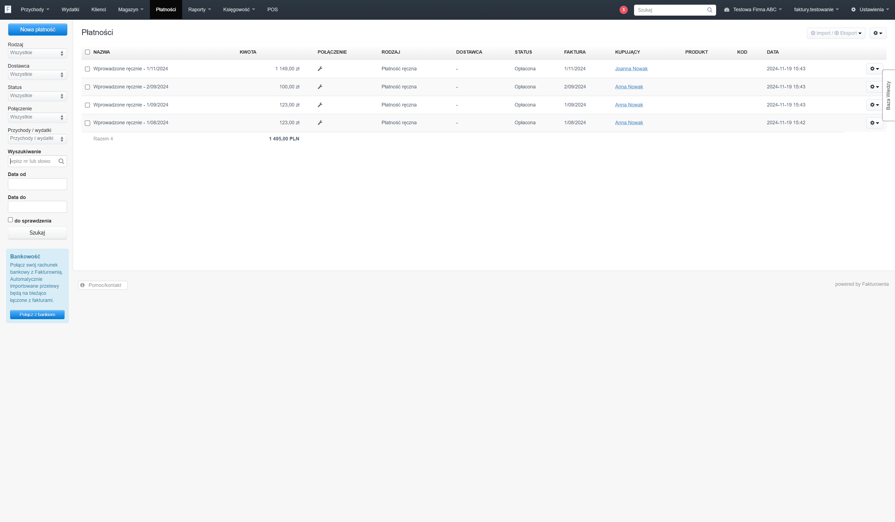Screen dimensions: 895x522
Task: Open the Status filter dropdown
Action: click(37, 96)
